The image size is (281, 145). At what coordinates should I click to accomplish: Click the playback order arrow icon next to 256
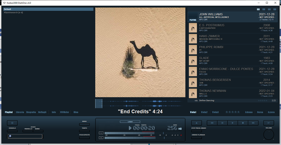coord(180,128)
